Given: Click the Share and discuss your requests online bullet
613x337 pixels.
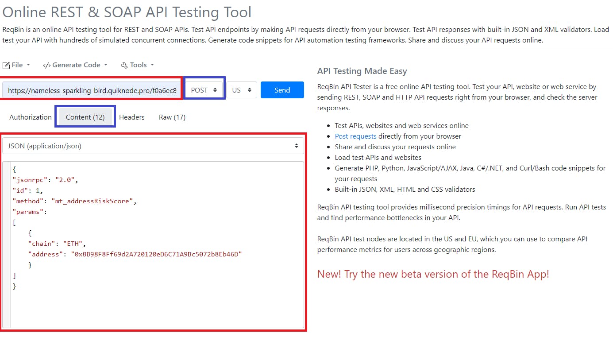Looking at the screenshot, I should (395, 147).
